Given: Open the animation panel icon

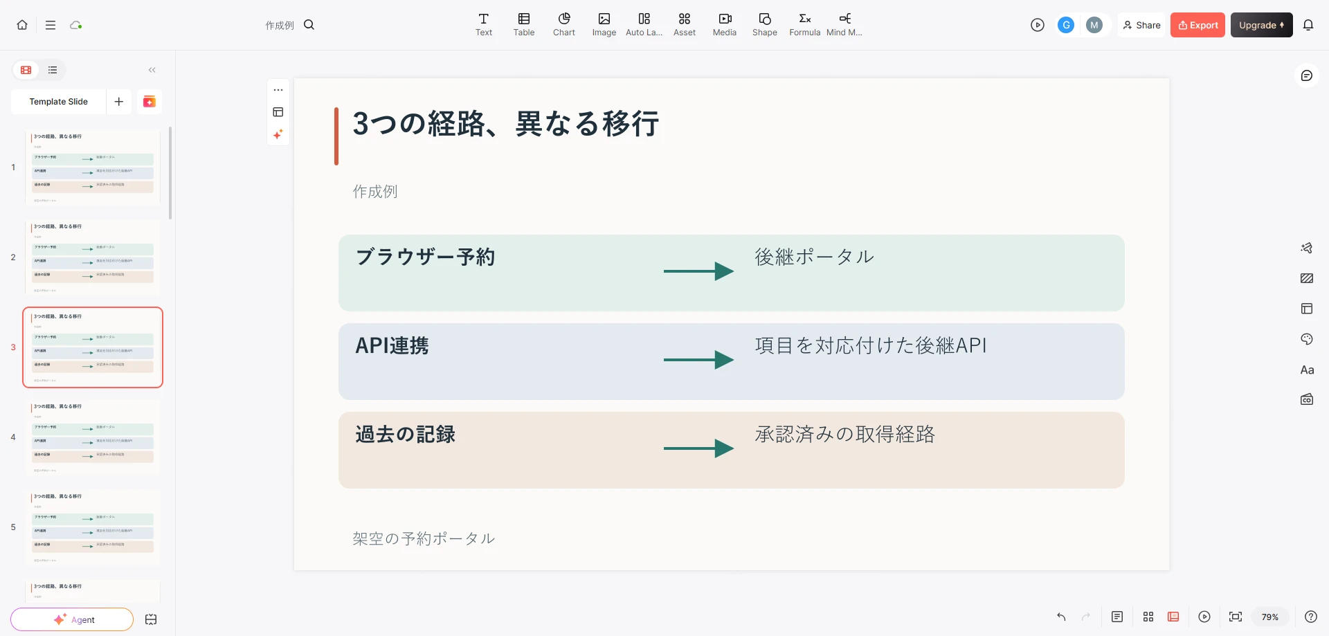Looking at the screenshot, I should click(x=1307, y=248).
